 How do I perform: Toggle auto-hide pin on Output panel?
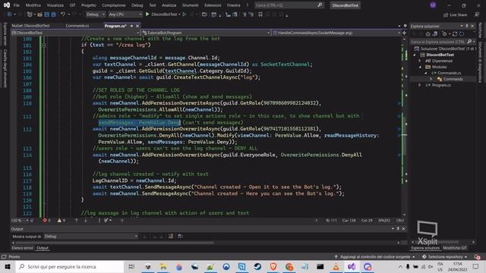click(398, 229)
